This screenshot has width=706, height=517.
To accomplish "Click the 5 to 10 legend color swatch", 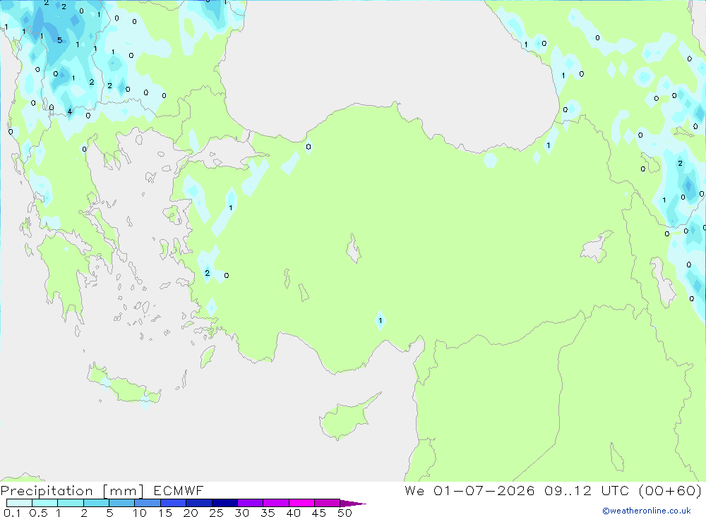I will 121,503.
